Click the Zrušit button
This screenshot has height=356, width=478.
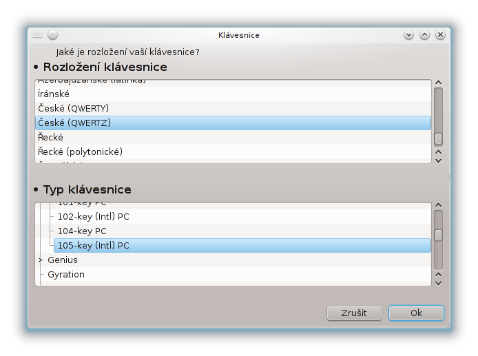click(x=354, y=313)
